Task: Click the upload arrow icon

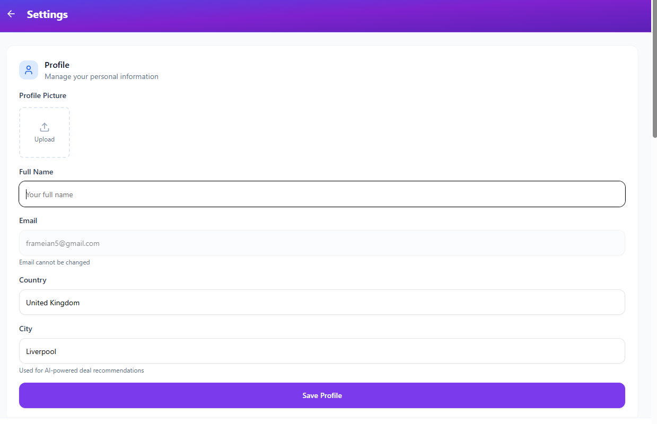Action: [x=45, y=127]
